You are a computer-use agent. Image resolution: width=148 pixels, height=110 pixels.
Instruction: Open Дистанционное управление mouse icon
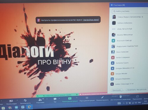[120, 97]
